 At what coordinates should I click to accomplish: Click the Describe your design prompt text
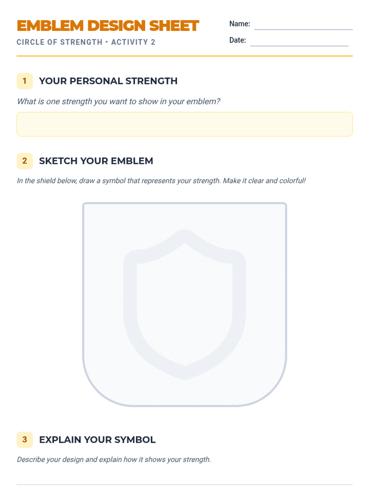pos(114,459)
